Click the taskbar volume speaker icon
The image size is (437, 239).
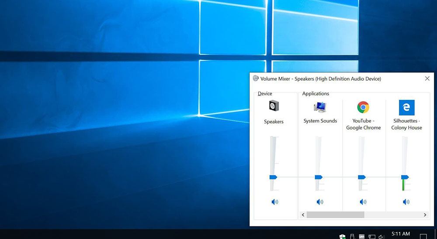(x=382, y=236)
